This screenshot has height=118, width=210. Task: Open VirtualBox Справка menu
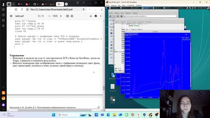tap(138, 6)
